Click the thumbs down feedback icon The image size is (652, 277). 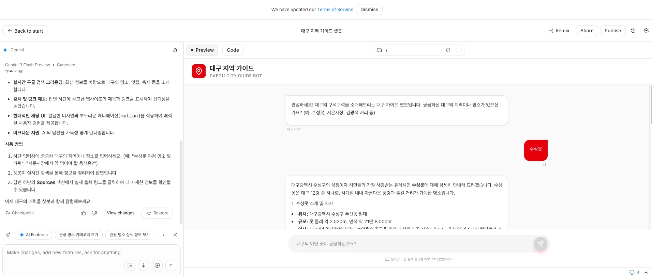pos(94,213)
